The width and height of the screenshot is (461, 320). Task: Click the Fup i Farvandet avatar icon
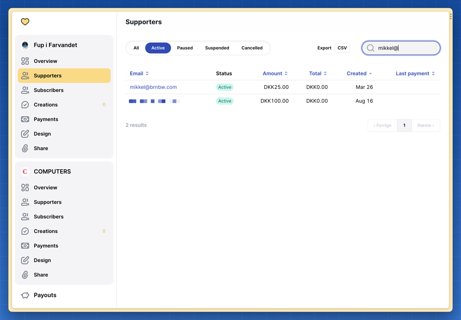point(25,45)
